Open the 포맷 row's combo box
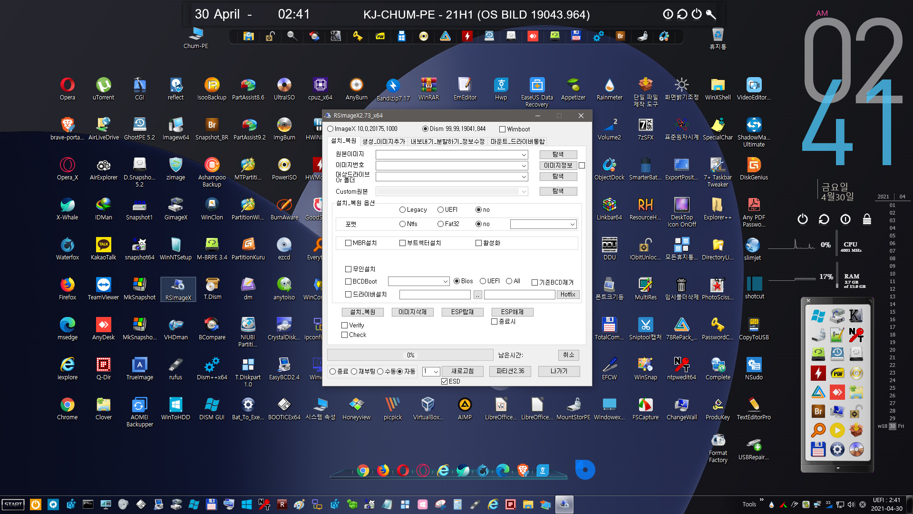The width and height of the screenshot is (913, 514). (544, 224)
